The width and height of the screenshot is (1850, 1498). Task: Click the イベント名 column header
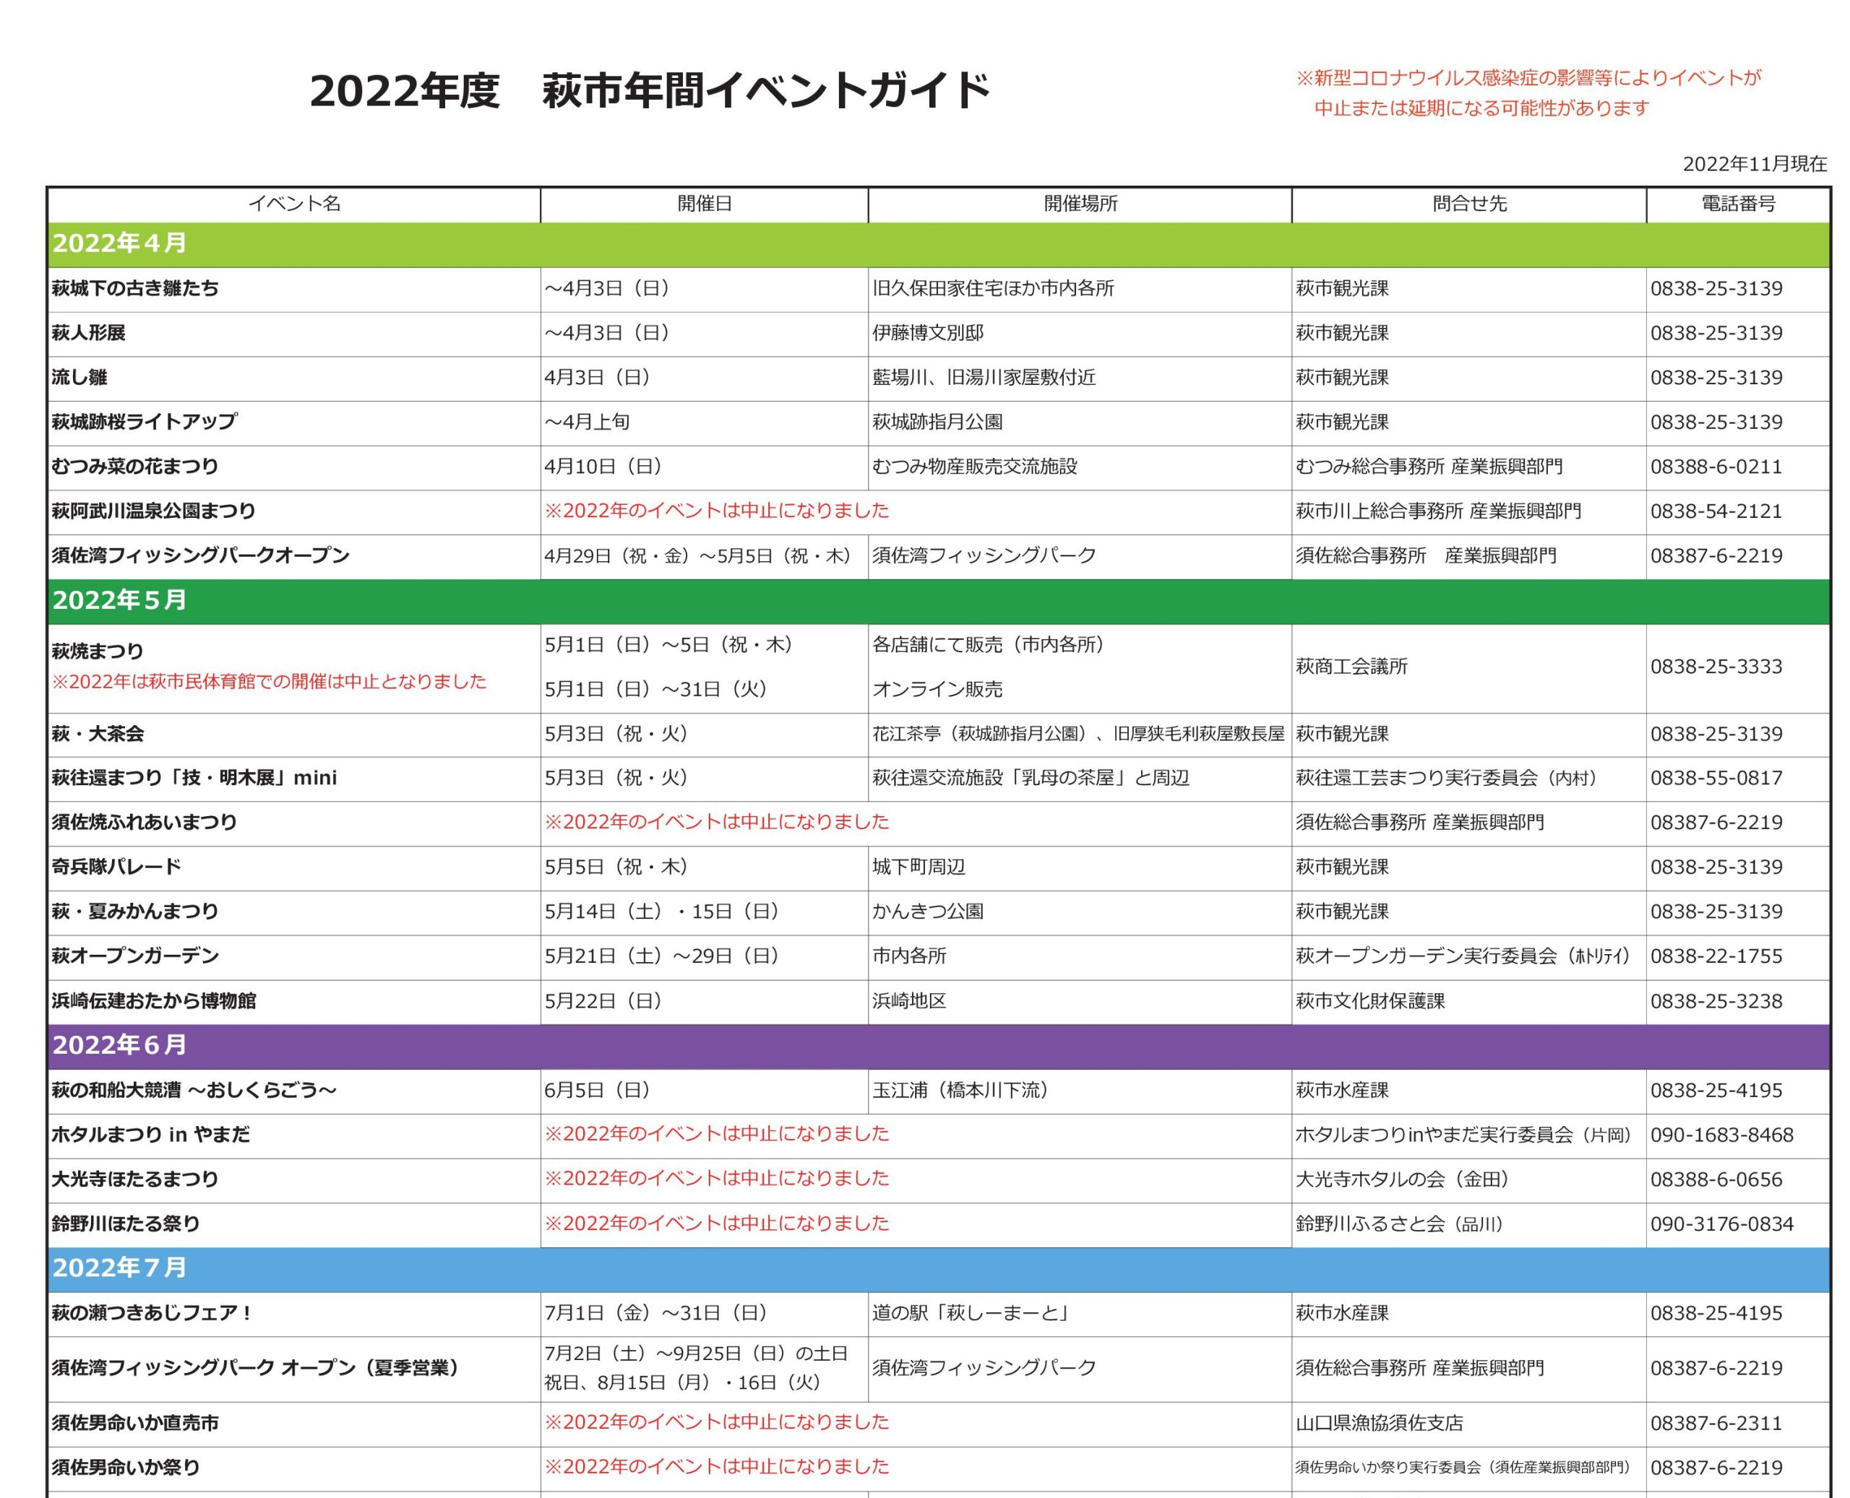[x=294, y=204]
